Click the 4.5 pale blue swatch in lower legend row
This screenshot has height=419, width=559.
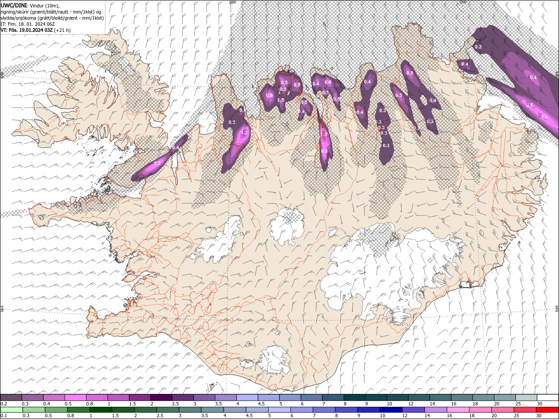(257, 410)
